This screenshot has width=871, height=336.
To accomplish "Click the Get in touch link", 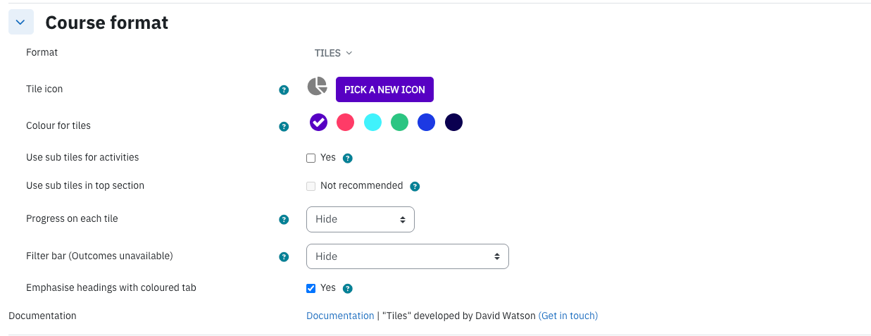I will coord(568,316).
